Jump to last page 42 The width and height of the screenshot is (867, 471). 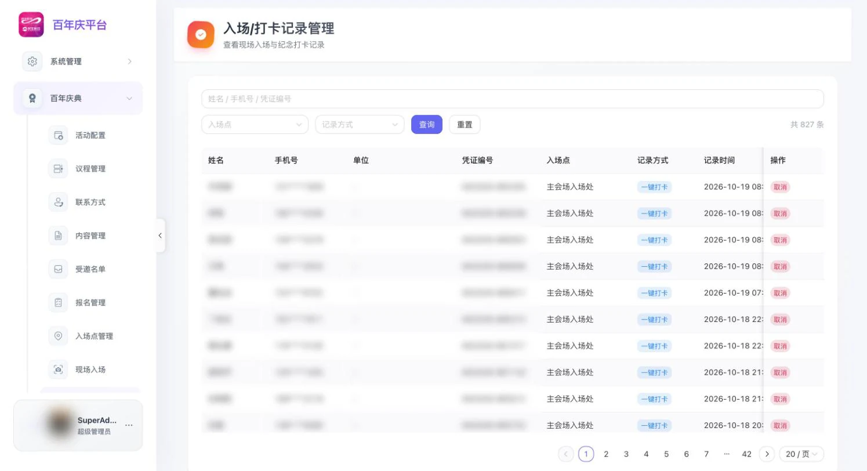747,454
